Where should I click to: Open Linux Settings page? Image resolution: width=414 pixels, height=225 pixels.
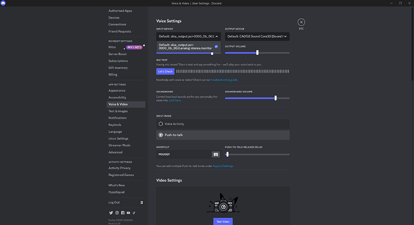118,139
